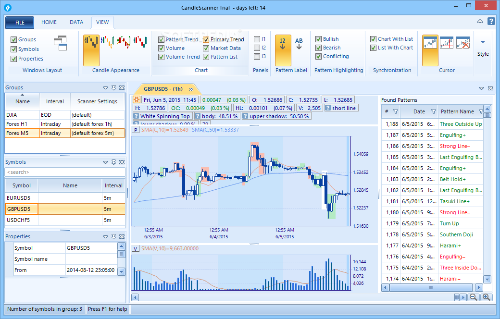Close the Groups panel
The image size is (500, 319).
(122, 87)
